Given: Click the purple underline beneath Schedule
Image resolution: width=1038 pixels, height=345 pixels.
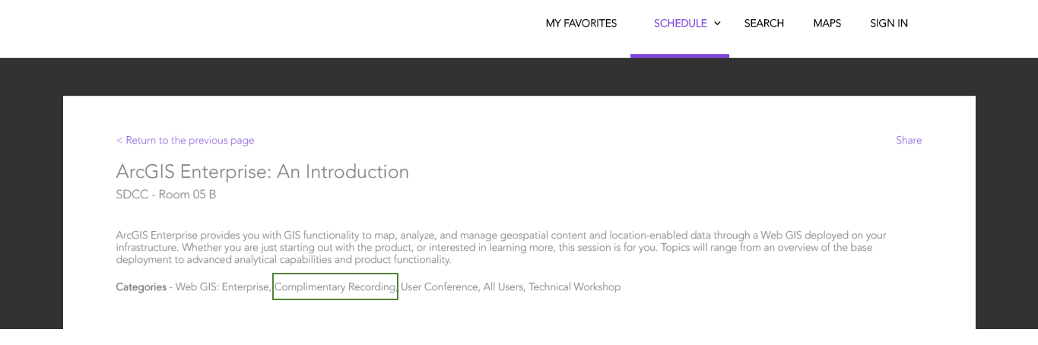Looking at the screenshot, I should (679, 55).
